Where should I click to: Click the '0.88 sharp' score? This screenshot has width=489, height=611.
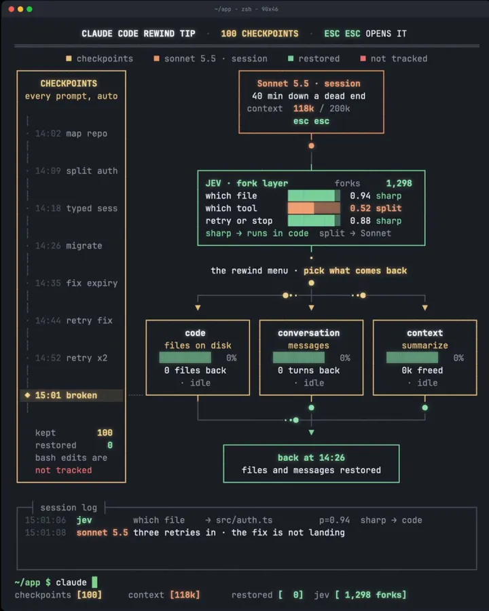[376, 221]
